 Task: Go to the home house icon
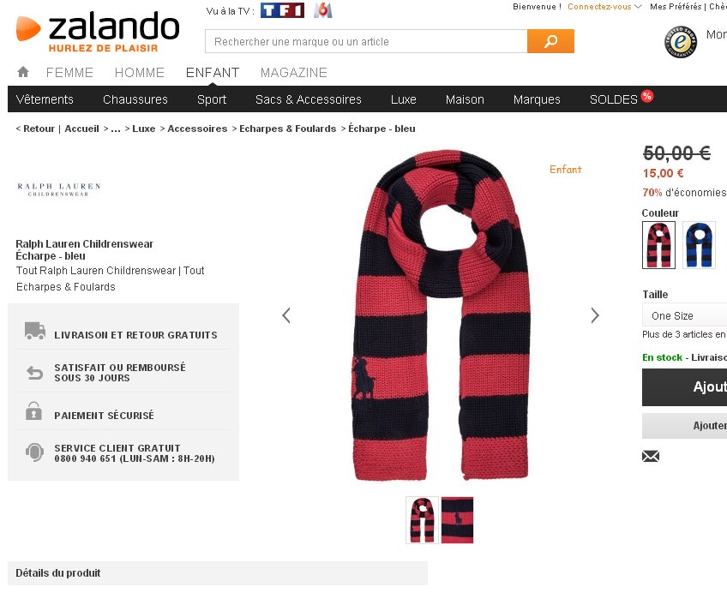tap(23, 72)
